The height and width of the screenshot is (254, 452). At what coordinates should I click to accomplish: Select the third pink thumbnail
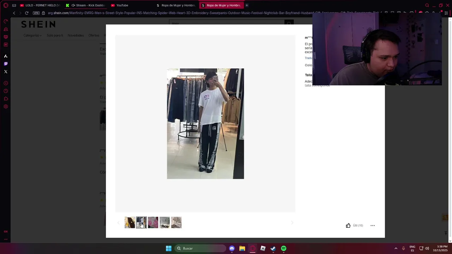[x=153, y=223]
